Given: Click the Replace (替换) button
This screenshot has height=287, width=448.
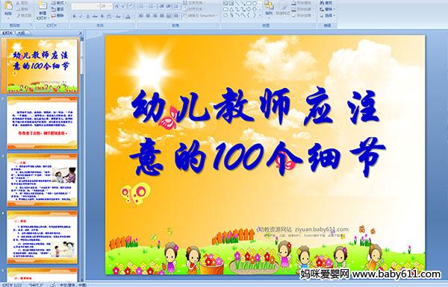Looking at the screenshot, I should point(328,9).
